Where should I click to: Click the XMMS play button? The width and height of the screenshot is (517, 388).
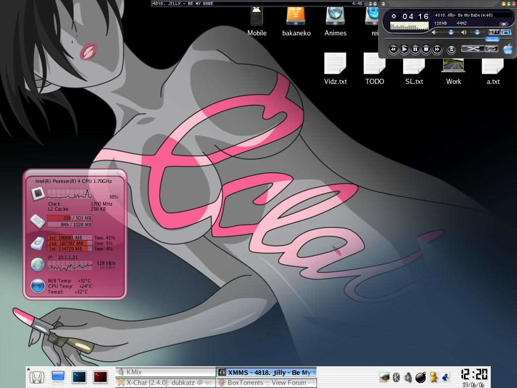pos(404,49)
